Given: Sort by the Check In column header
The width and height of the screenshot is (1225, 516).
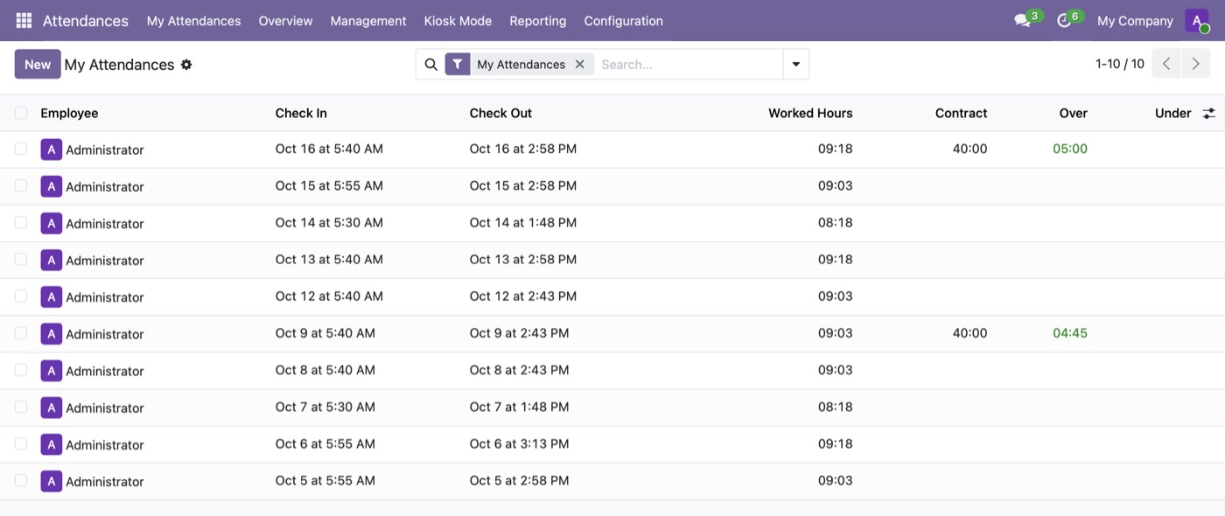Looking at the screenshot, I should [301, 113].
